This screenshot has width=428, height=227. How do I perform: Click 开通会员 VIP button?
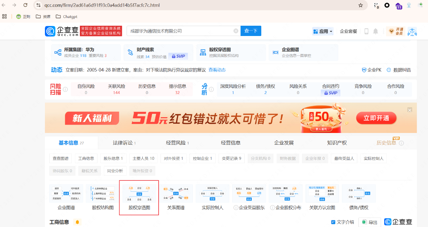pos(396,31)
